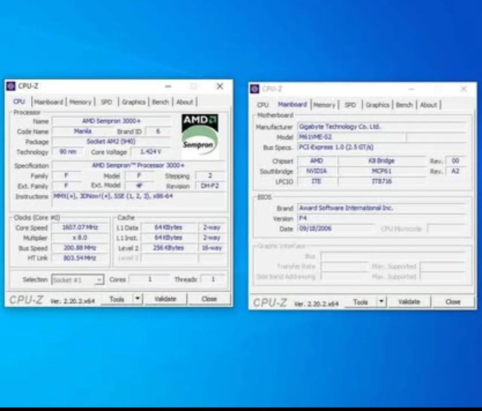Click the Close button in the motherboard window
The width and height of the screenshot is (482, 411).
[x=453, y=302]
